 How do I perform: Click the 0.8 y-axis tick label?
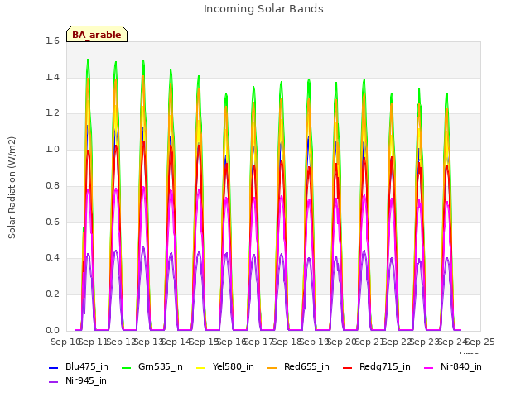coord(52,185)
